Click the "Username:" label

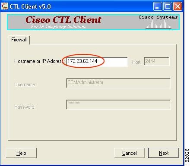(25, 85)
